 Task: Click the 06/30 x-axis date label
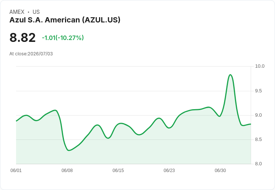tap(220, 171)
